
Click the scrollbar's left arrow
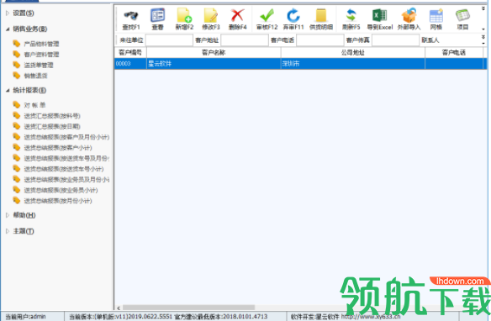pos(119,308)
